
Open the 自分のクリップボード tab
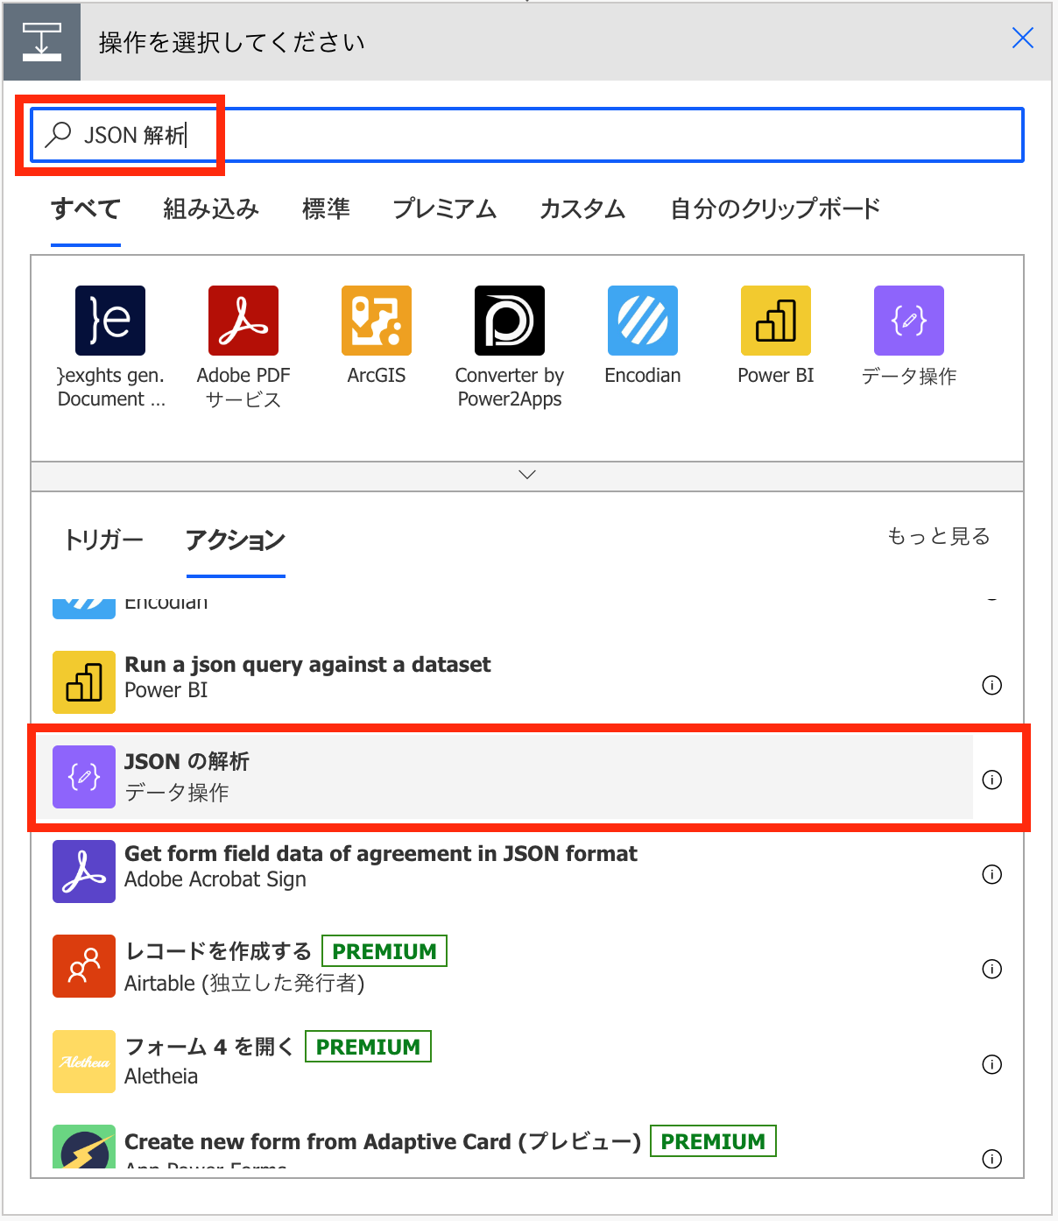tap(775, 208)
